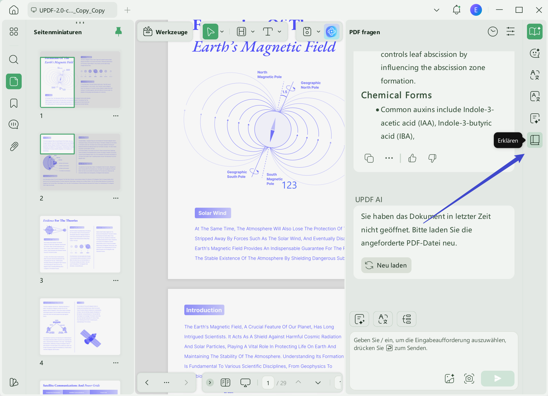
Task: Go forward with the right arrow in bottom bar
Action: tap(186, 383)
